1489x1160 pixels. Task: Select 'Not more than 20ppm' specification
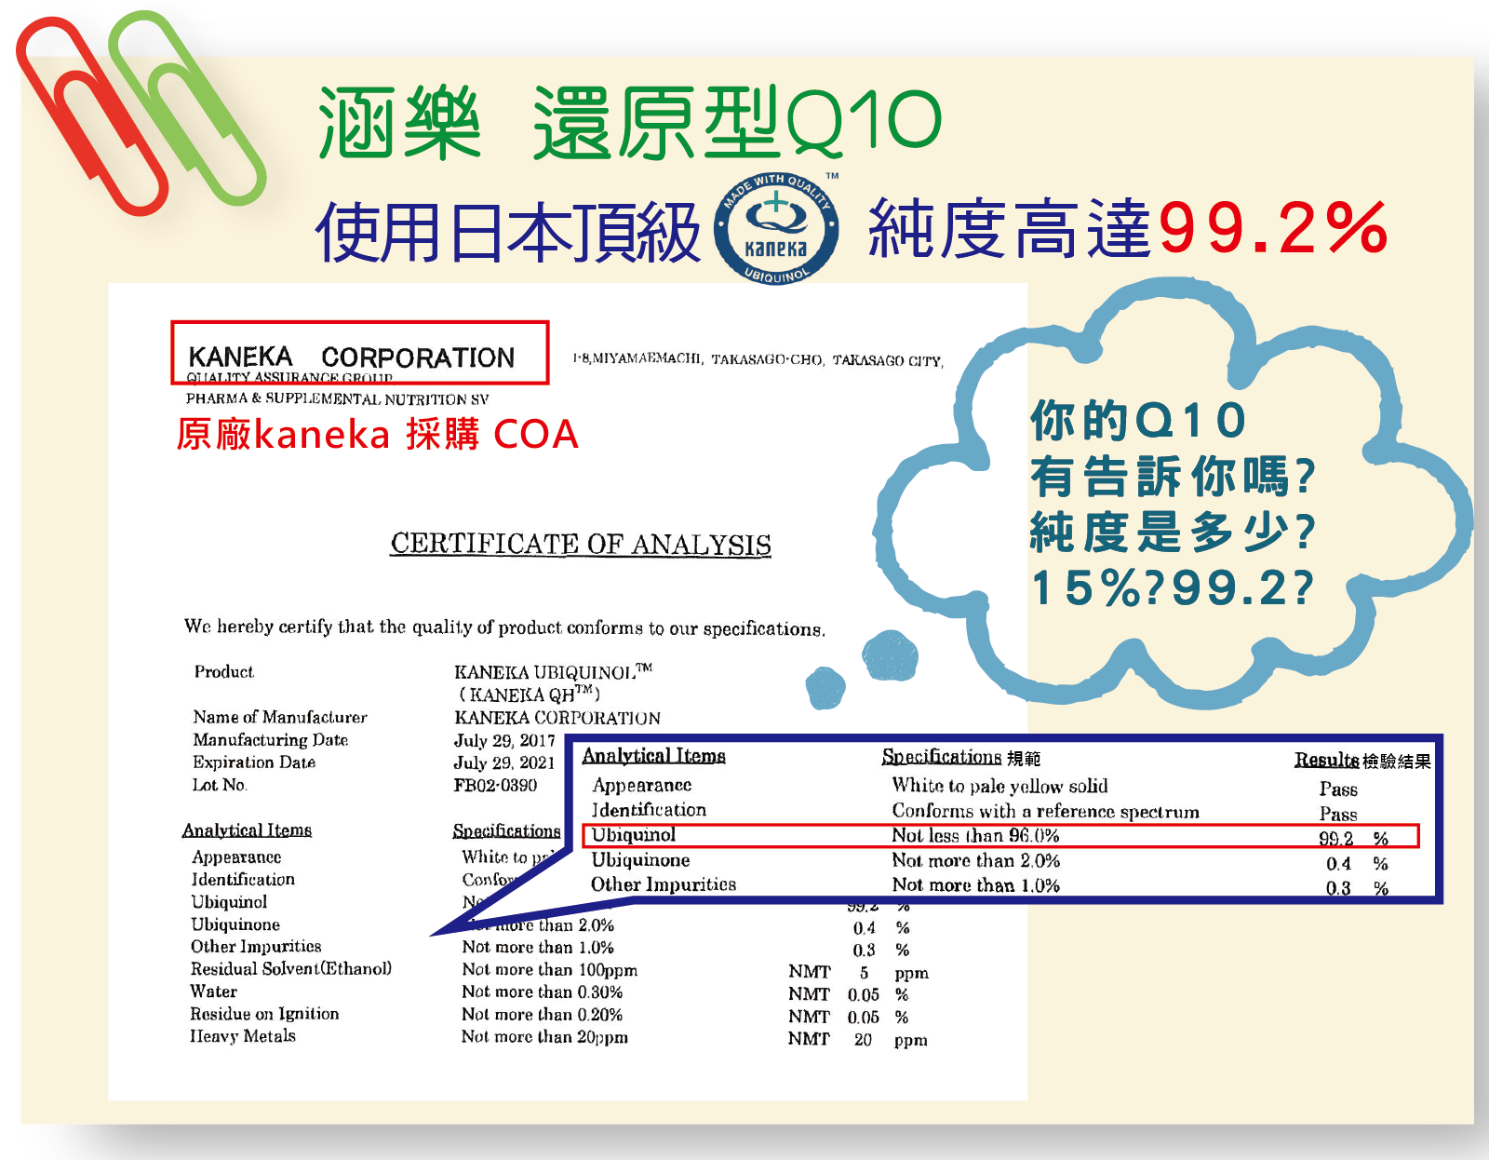tap(544, 1037)
